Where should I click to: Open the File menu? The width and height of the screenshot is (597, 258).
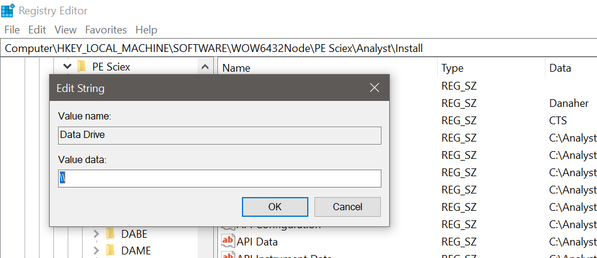pos(12,30)
